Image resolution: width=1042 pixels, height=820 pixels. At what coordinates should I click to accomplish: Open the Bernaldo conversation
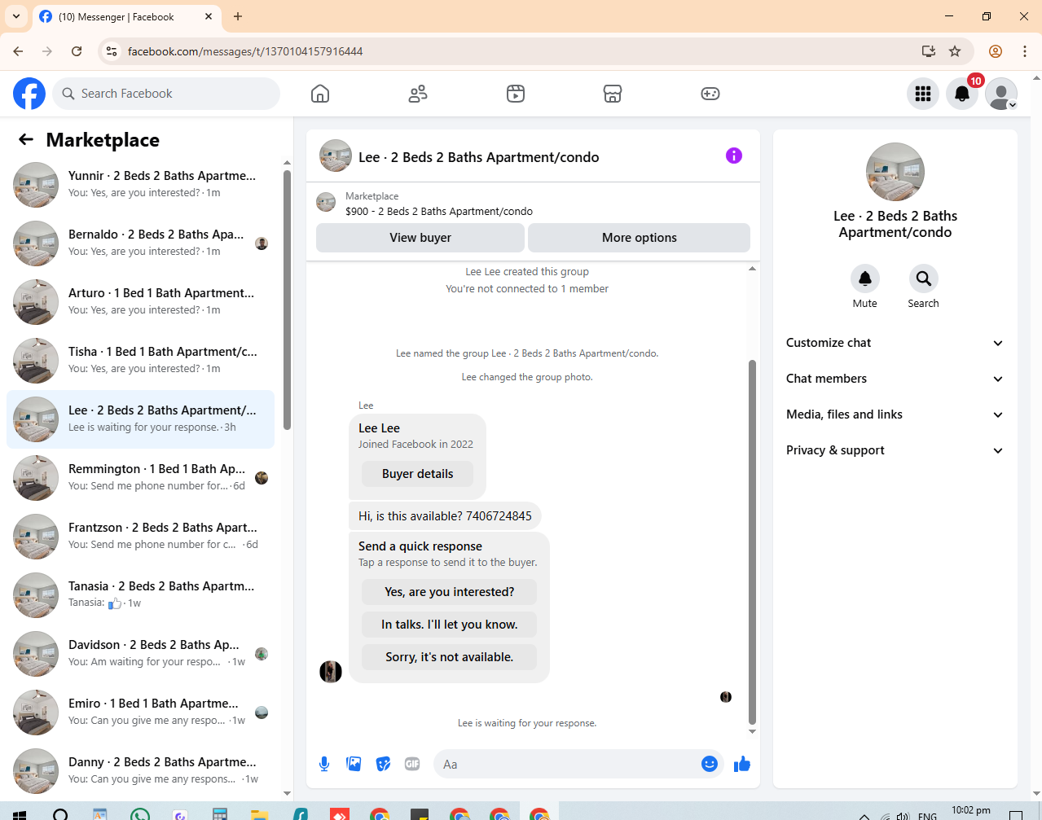(x=140, y=243)
